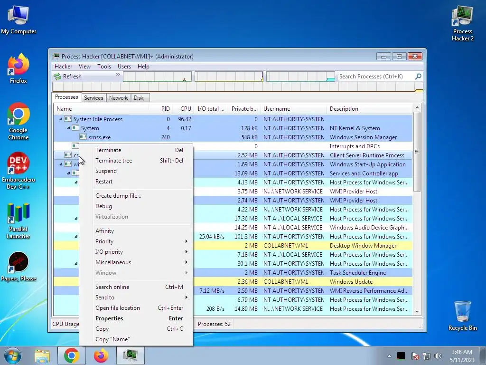
Task: Click the network tray icon
Action: pyautogui.click(x=427, y=356)
